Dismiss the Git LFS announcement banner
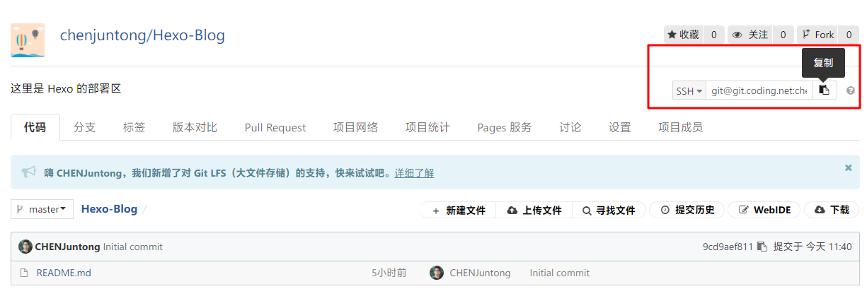The width and height of the screenshot is (867, 296). [848, 168]
